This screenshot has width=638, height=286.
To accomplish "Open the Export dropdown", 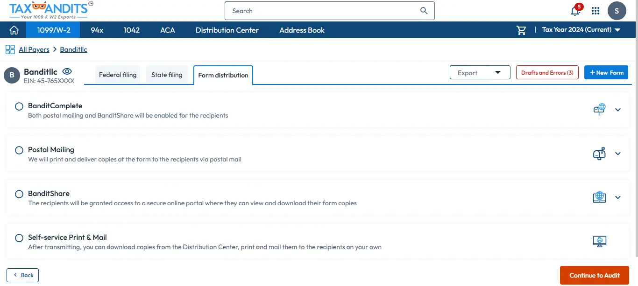I will click(480, 72).
